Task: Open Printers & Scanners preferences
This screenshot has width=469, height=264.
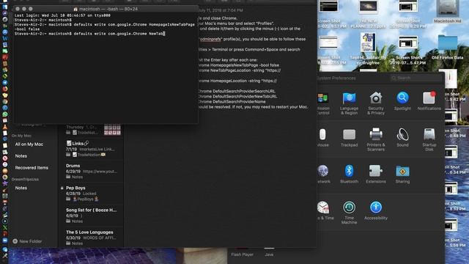Action: click(x=376, y=139)
